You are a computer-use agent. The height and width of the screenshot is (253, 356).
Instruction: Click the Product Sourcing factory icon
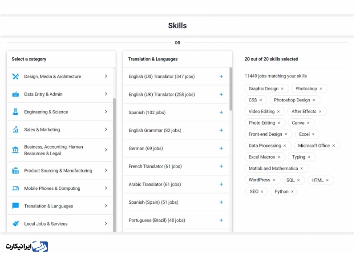pos(16,170)
